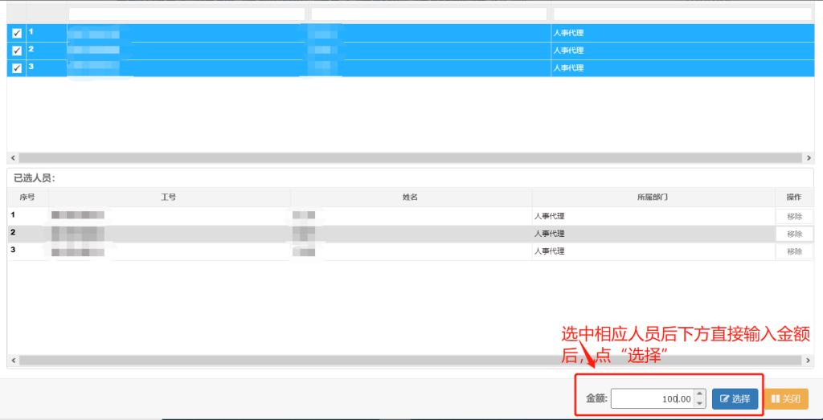Uncheck the checkbox for row 3
This screenshot has width=823, height=420.
pos(17,69)
